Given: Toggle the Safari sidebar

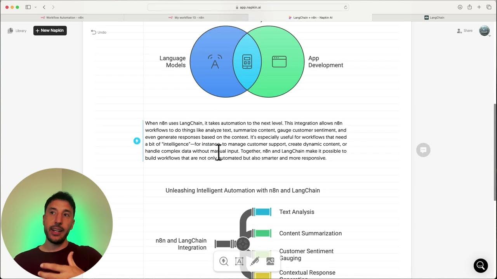Looking at the screenshot, I should pos(28,7).
